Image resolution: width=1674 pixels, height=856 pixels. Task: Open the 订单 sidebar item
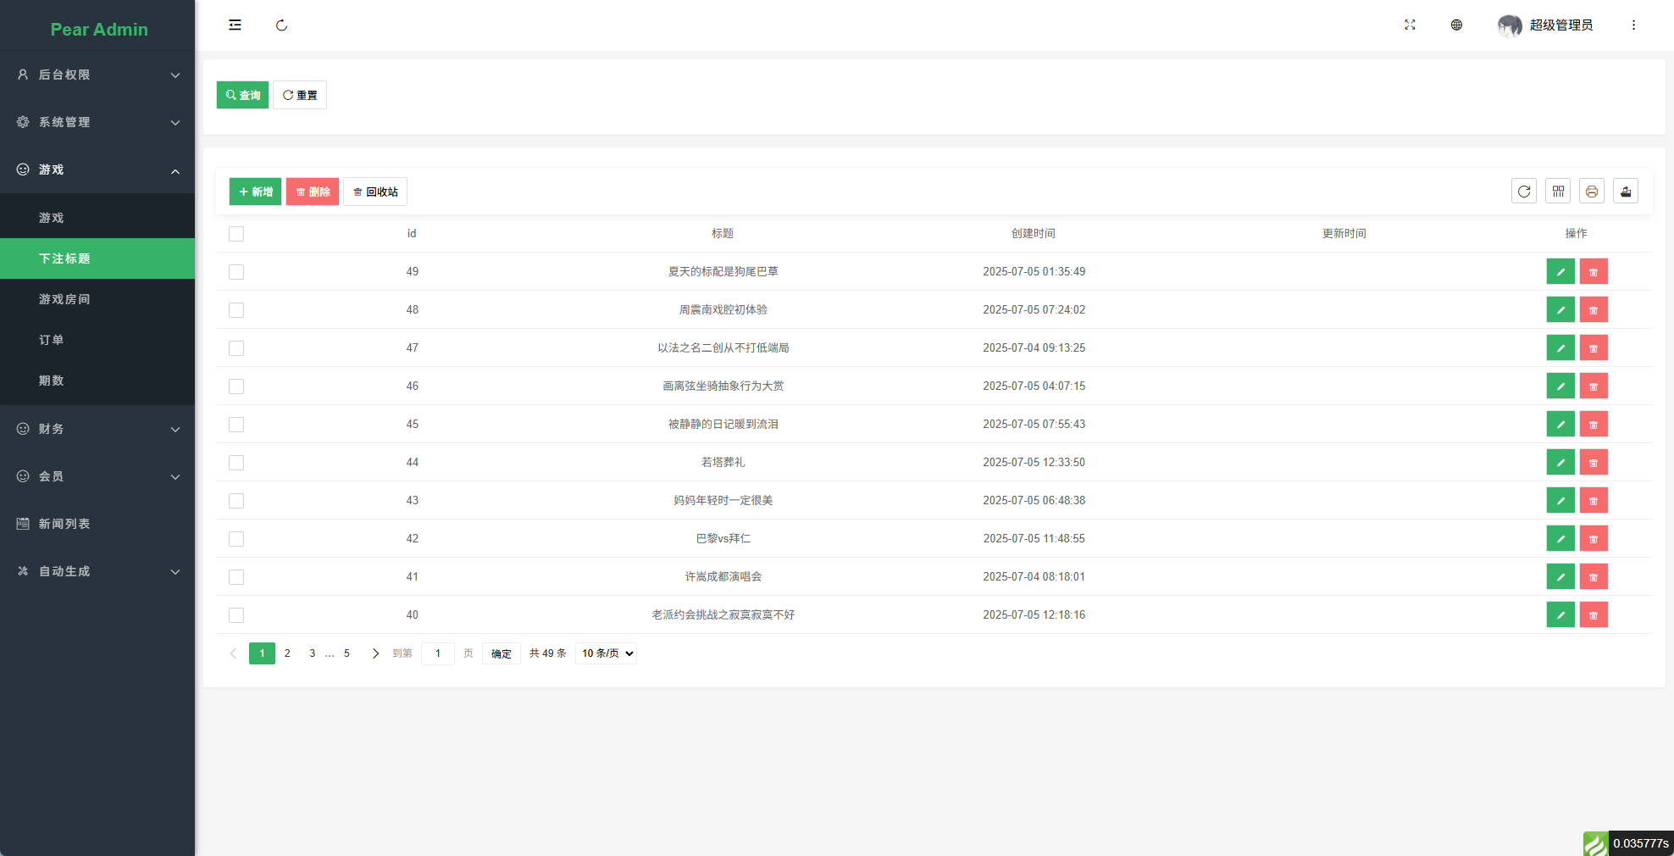51,340
